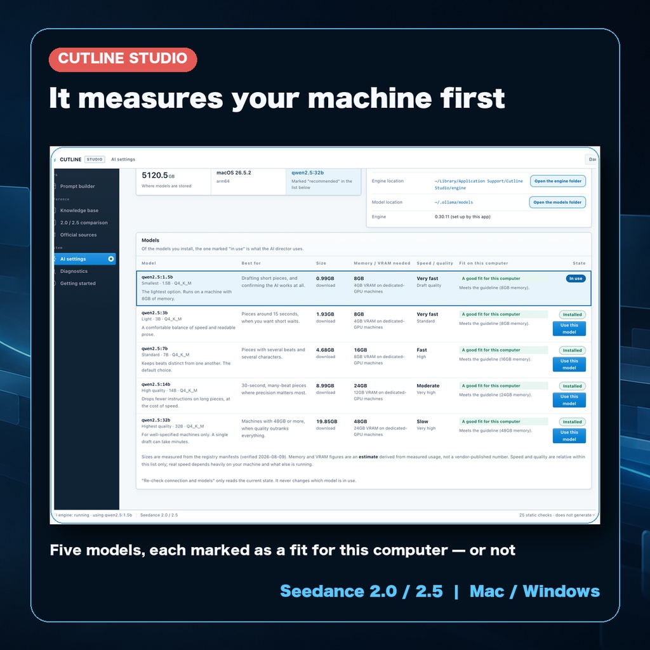Click the Size column header
Screen dimensions: 650x650
tap(321, 263)
